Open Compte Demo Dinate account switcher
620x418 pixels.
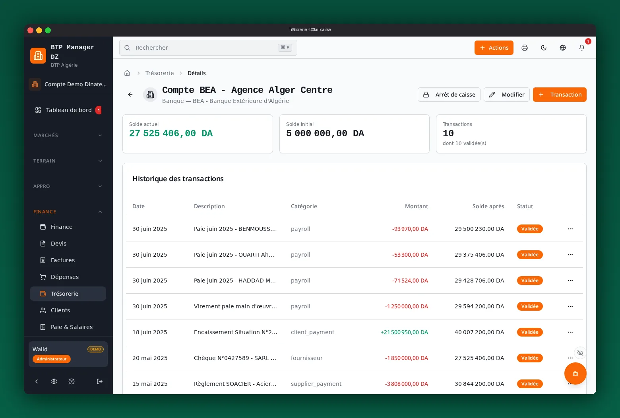pyautogui.click(x=68, y=84)
